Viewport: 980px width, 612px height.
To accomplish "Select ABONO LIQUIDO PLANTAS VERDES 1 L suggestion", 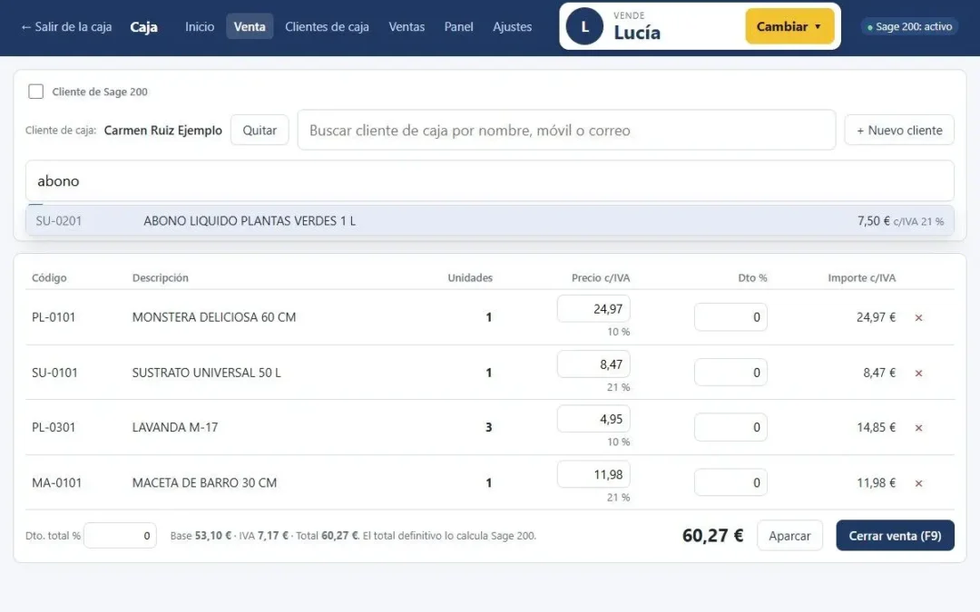I will click(489, 221).
